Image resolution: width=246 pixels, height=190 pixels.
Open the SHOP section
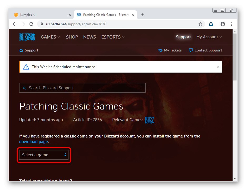(x=72, y=37)
